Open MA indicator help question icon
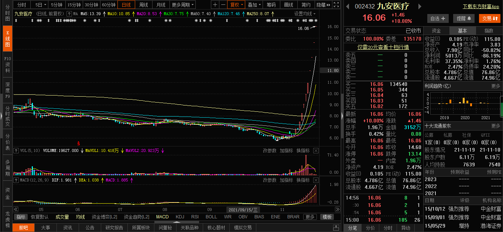The height and width of the screenshot is (232, 503). [x=69, y=14]
